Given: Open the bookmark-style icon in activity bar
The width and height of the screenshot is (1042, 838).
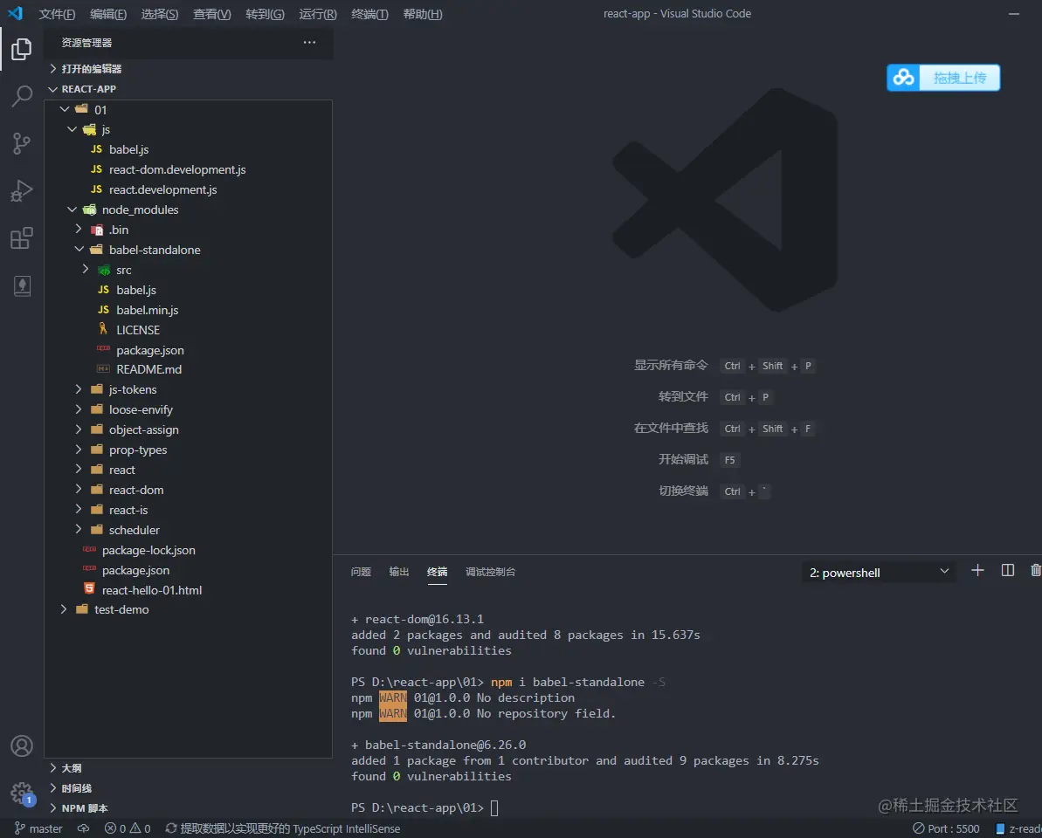Looking at the screenshot, I should click(21, 286).
